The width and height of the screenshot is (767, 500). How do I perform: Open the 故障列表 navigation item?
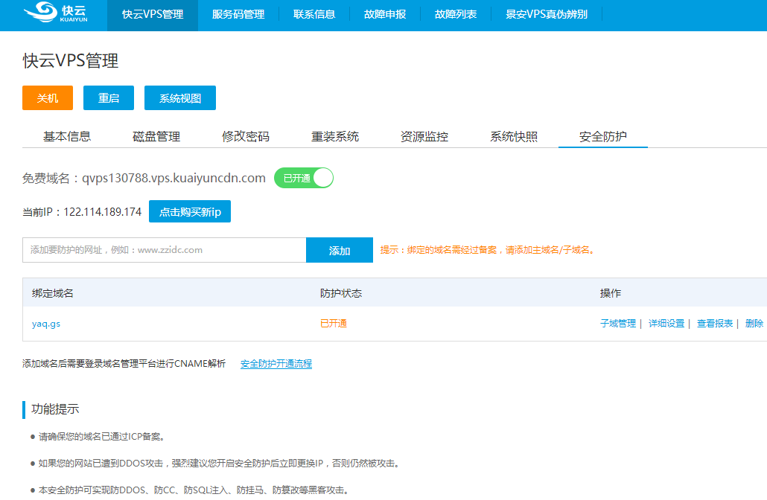point(456,14)
